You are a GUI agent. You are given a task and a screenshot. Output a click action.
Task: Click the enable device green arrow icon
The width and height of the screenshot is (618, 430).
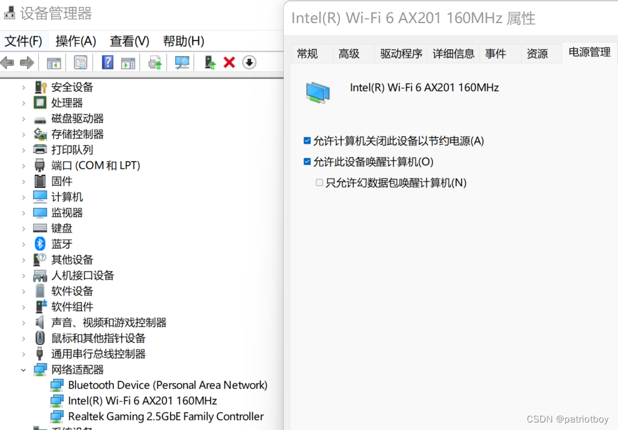(210, 62)
